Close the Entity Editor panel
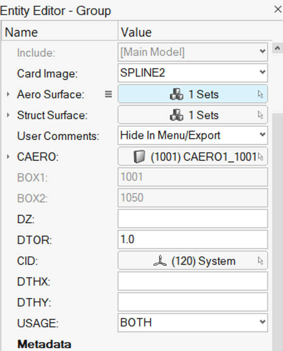 click(x=278, y=10)
